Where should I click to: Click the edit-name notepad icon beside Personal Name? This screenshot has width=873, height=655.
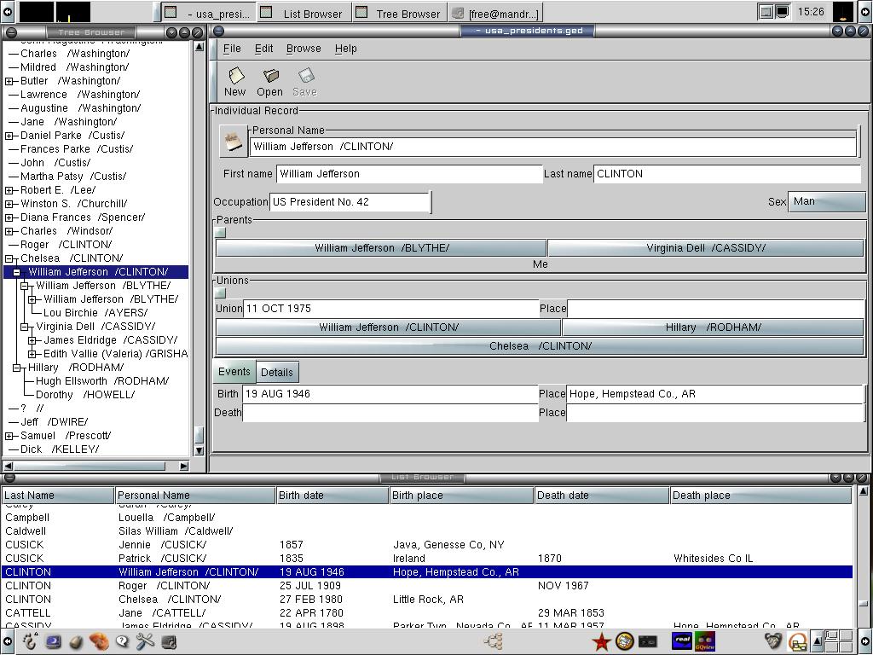point(233,141)
